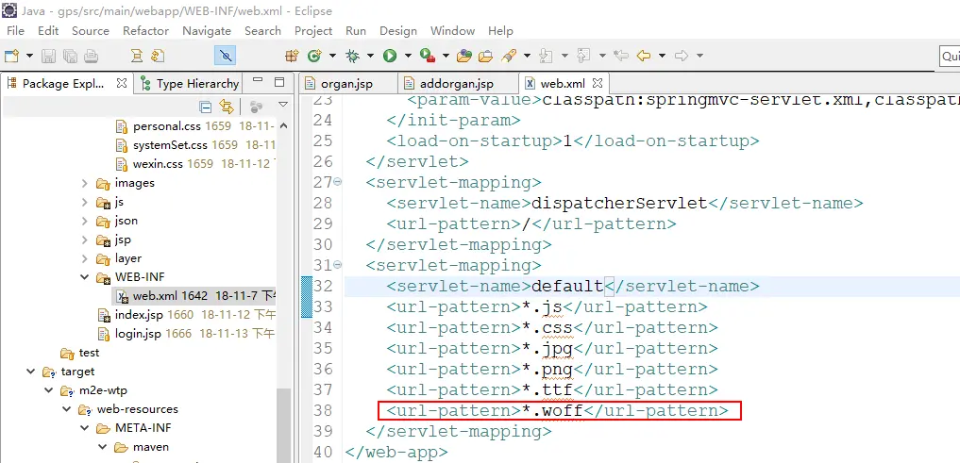Screen dimensions: 960x463
Task: Click the Print toolbar icon
Action: point(91,57)
